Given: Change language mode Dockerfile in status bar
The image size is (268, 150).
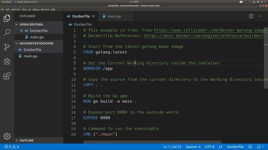Looking at the screenshot, I should point(235,147).
